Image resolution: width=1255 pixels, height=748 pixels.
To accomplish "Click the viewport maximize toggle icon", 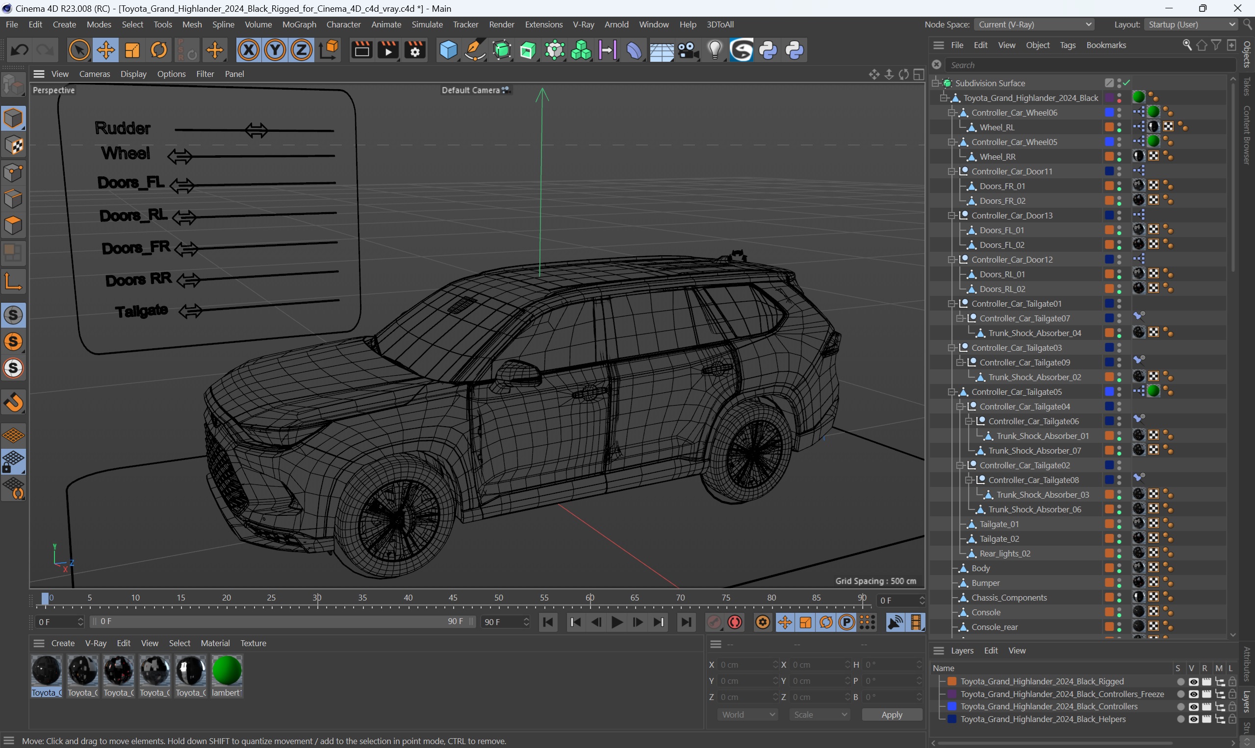I will 919,74.
